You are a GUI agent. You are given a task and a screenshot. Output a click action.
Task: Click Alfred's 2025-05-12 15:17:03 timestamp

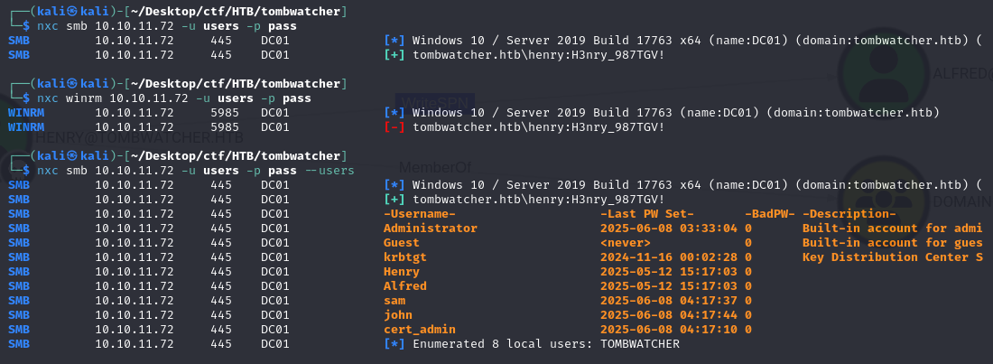[x=669, y=286]
